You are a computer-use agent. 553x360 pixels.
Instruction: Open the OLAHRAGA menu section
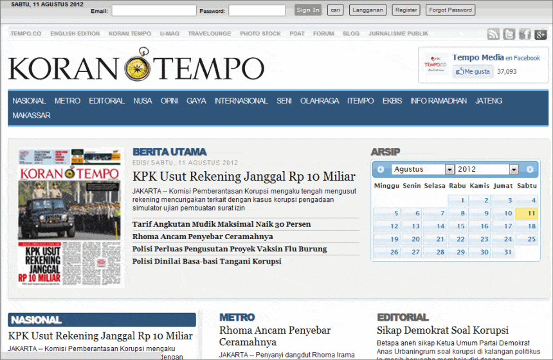(319, 101)
